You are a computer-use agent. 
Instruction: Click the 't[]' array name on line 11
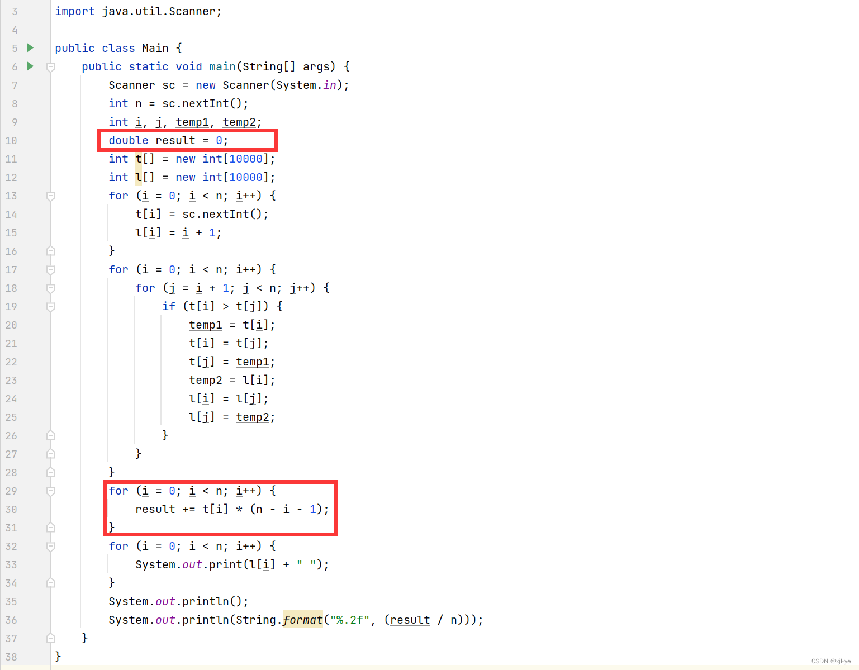[145, 159]
